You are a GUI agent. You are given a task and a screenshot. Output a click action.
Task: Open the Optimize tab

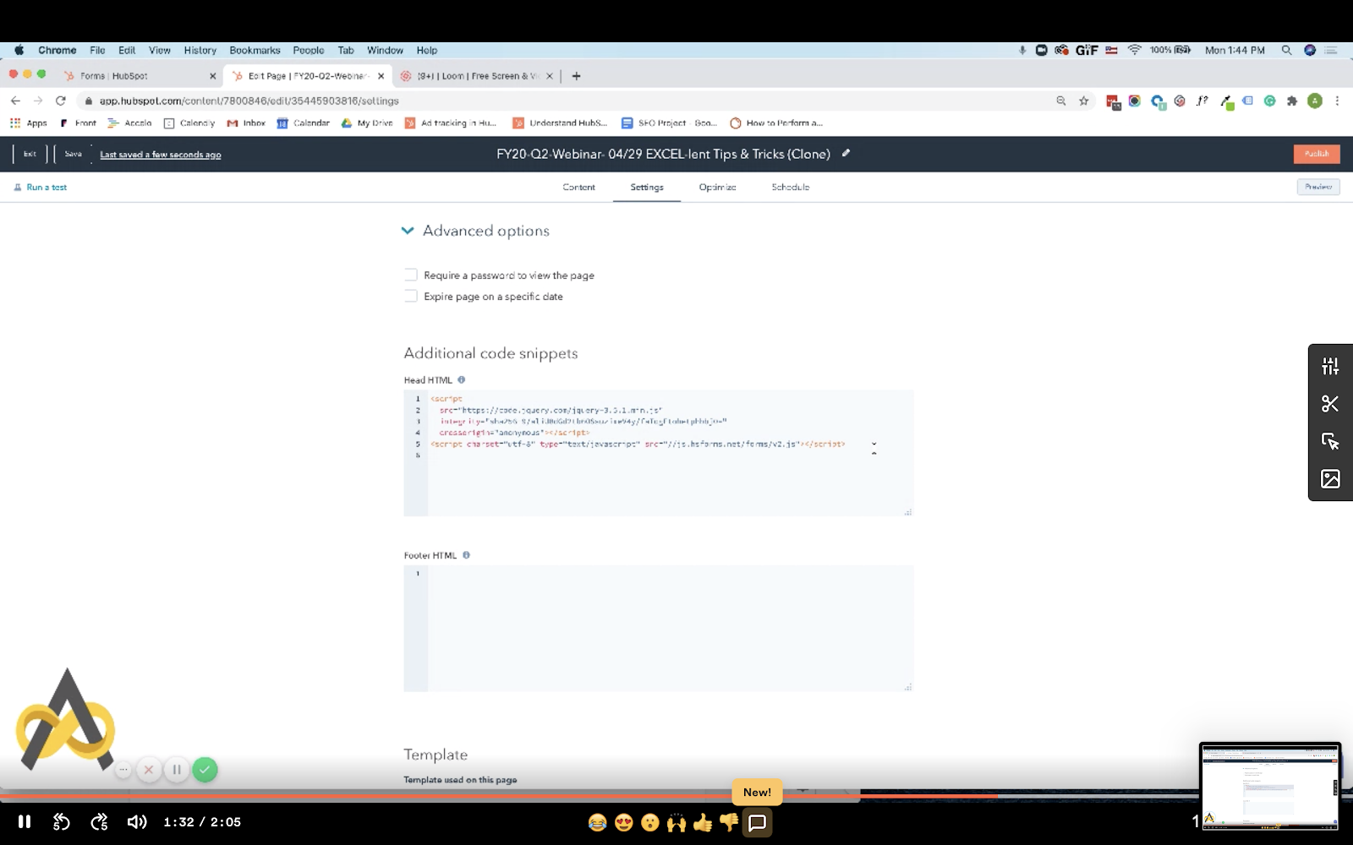click(x=717, y=187)
